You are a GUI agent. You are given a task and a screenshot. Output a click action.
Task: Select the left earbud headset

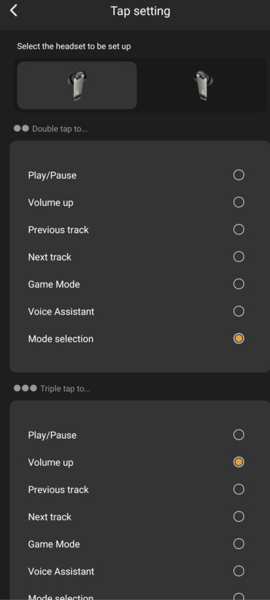click(x=77, y=86)
